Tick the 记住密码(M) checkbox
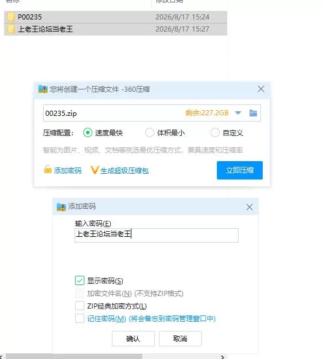Screen dimensions: 323x359 coord(80,318)
